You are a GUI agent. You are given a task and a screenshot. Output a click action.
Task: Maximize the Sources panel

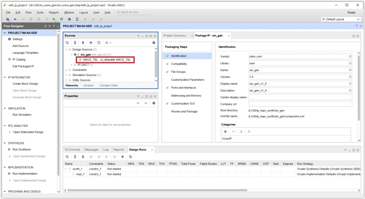(147, 36)
